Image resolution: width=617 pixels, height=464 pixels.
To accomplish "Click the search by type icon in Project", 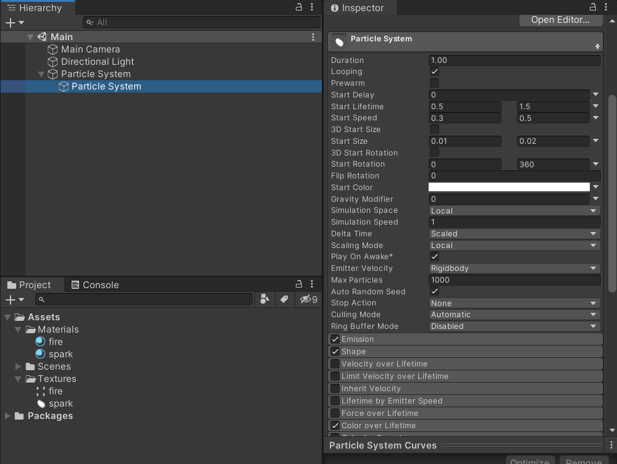I will pos(265,299).
